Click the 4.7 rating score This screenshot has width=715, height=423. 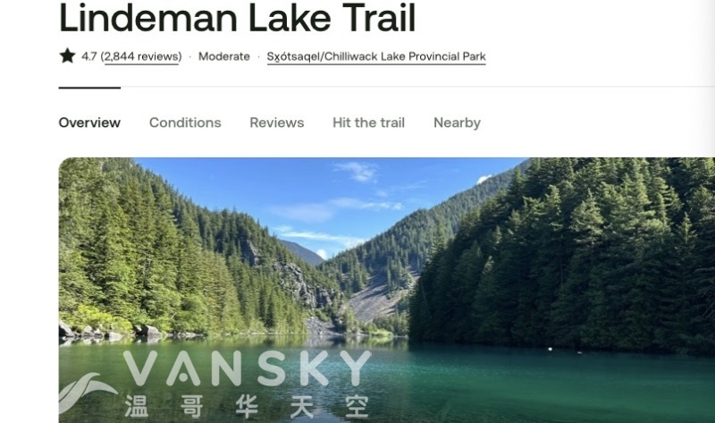[x=88, y=56]
